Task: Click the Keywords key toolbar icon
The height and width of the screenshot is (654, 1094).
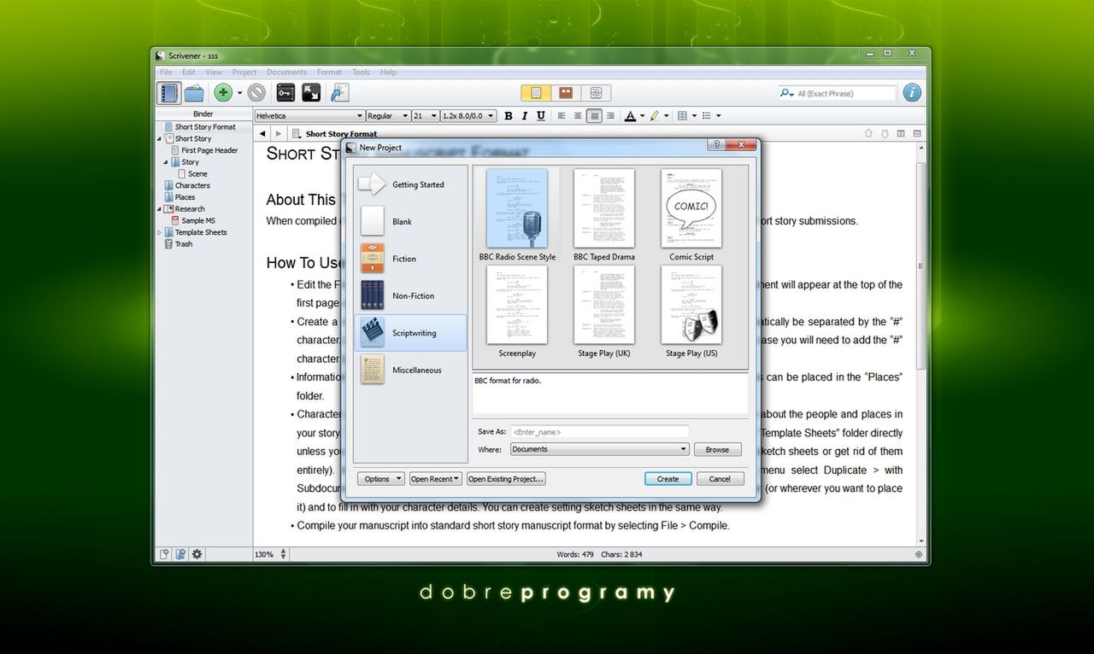Action: [286, 93]
